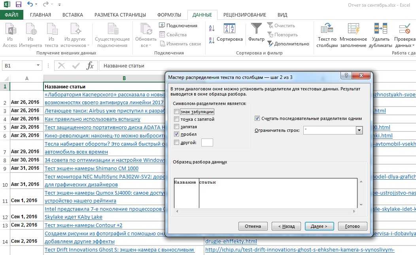Viewport: 416px width, 255px height.
Task: Reapply filter with Повторить
Action: tap(282, 34)
